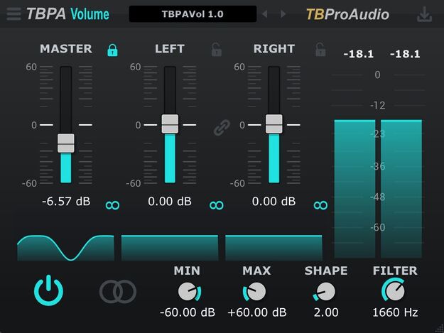Image resolution: width=444 pixels, height=333 pixels.
Task: Click the download update icon
Action: tap(424, 14)
